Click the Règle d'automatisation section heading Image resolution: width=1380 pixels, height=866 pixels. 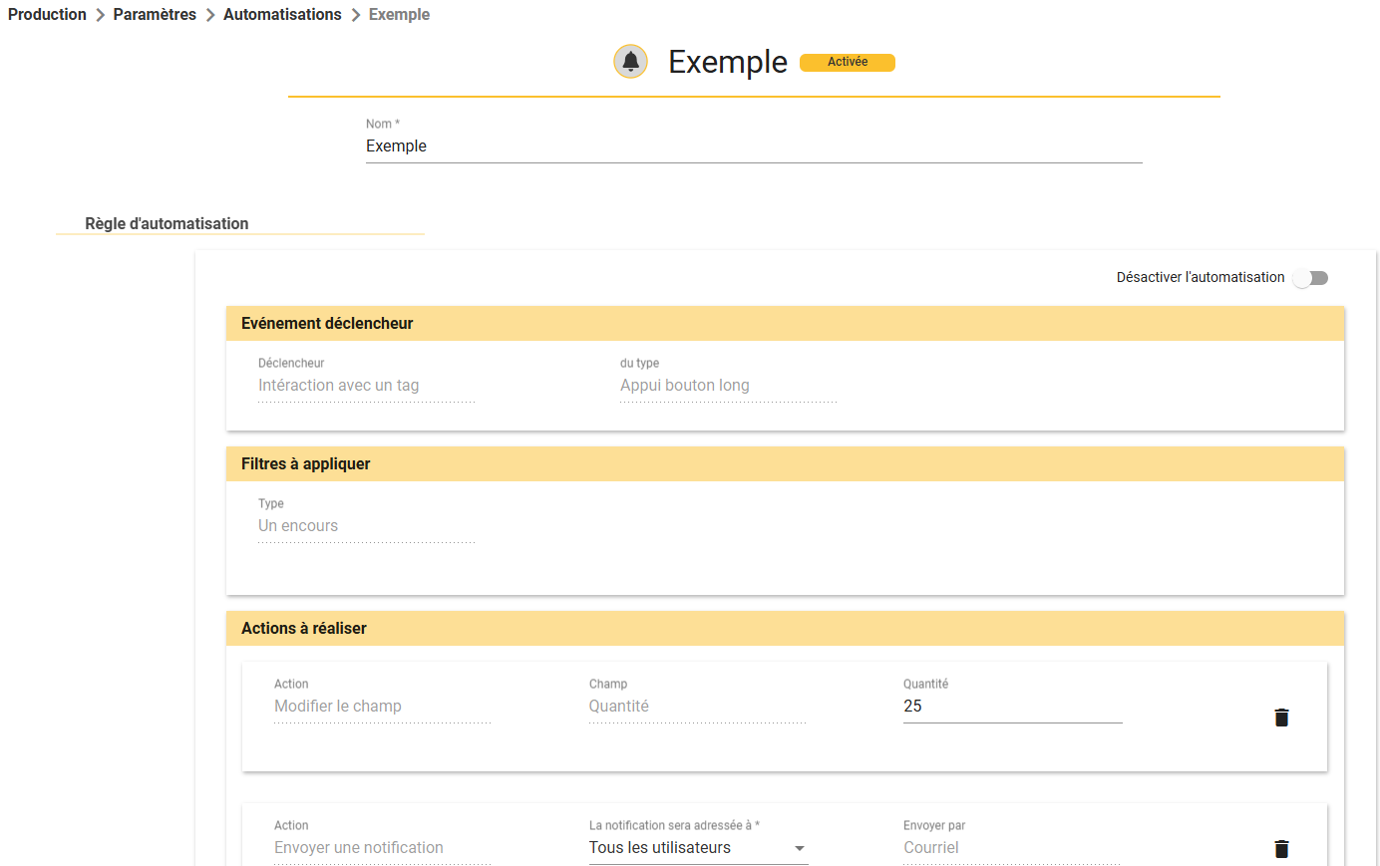coord(167,224)
